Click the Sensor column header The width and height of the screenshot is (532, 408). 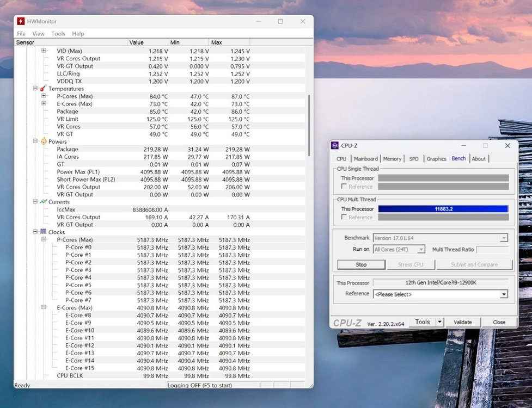pyautogui.click(x=71, y=42)
